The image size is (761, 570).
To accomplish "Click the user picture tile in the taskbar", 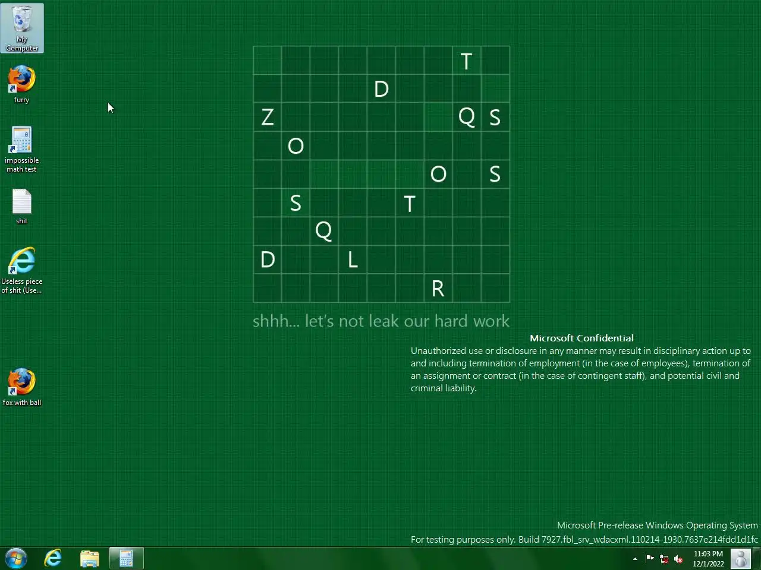I will 741,559.
